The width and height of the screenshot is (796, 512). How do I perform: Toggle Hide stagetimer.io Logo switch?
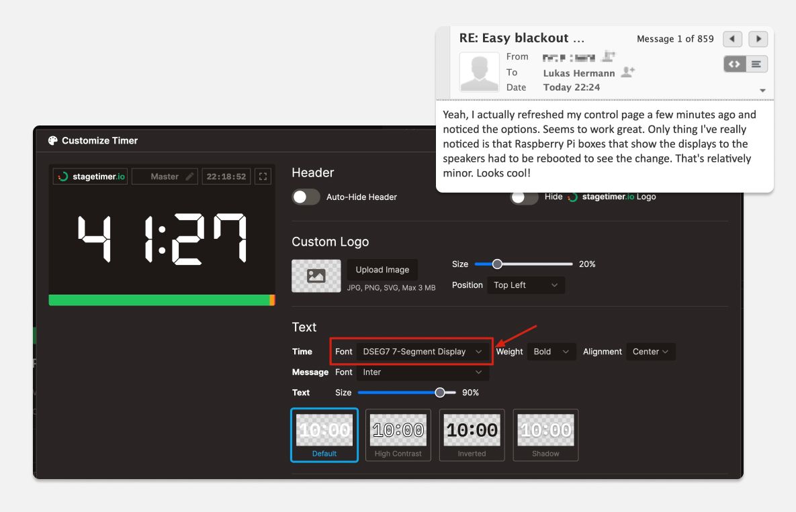click(524, 198)
